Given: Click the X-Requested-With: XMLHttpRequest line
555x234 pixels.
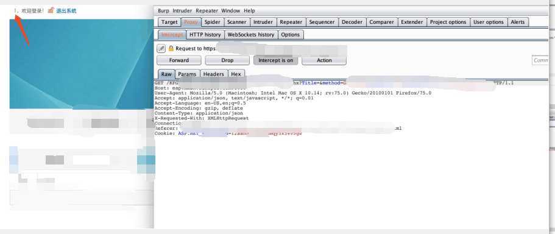Looking at the screenshot, I should coord(202,118).
